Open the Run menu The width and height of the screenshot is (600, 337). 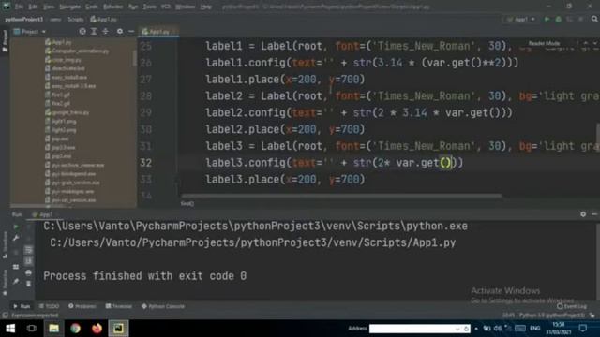click(133, 7)
